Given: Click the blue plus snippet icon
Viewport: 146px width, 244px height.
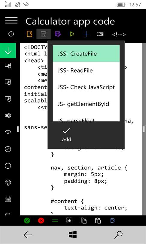Looking at the screenshot, I should tap(86, 34).
